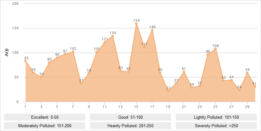Pick the data point marker valued 29
Image resolution: width=261 pixels, height=131 pixels.
[x=192, y=88]
